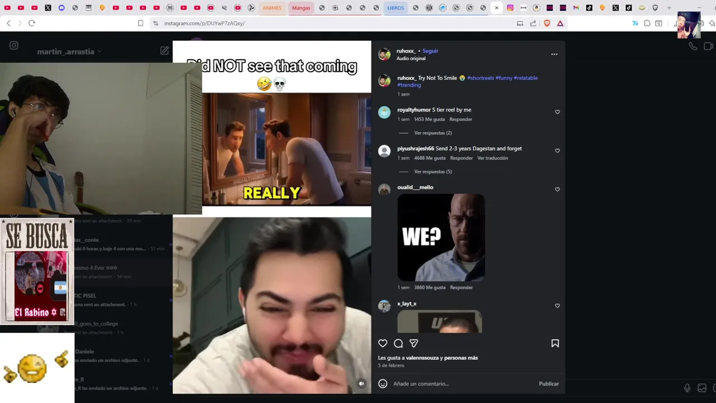Image resolution: width=716 pixels, height=403 pixels.
Task: Switch to the Discord browser tab
Action: pos(62,8)
